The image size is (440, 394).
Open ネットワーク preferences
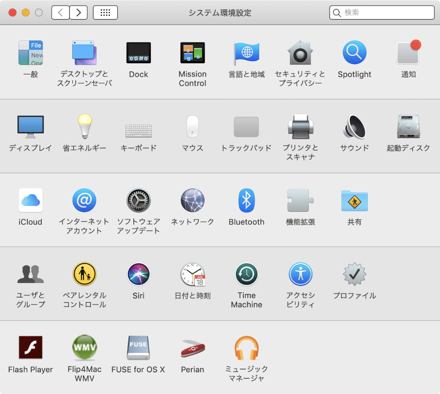tap(193, 200)
